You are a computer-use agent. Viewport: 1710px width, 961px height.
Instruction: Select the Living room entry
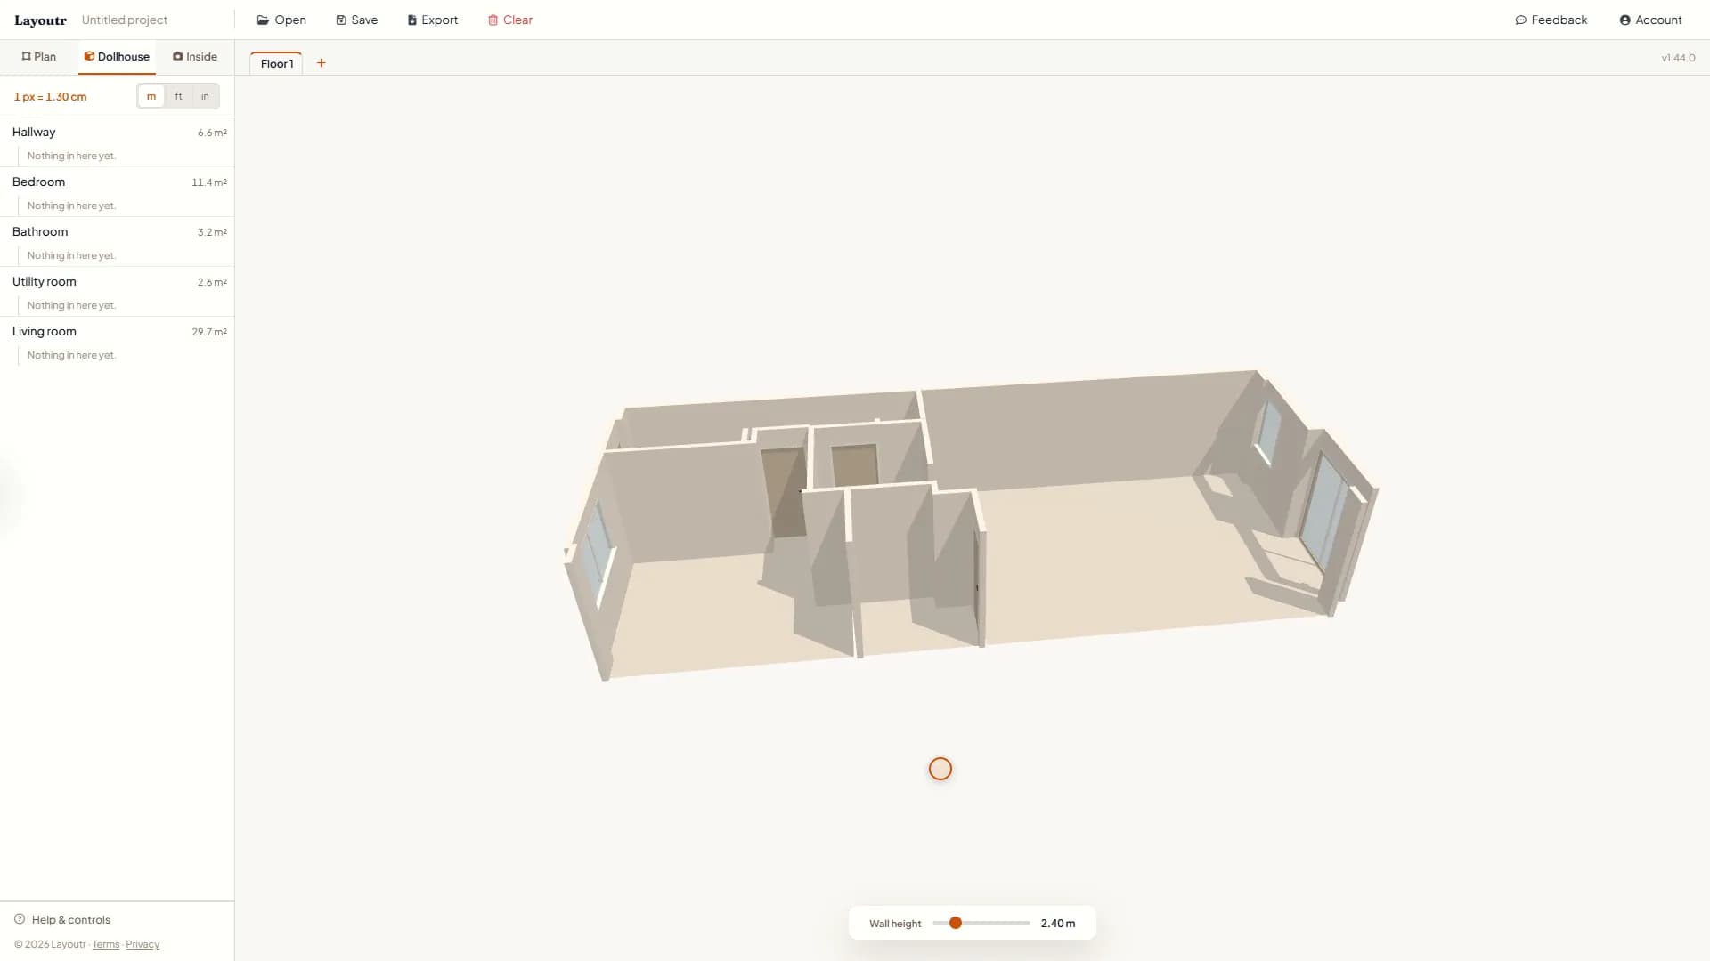(117, 331)
